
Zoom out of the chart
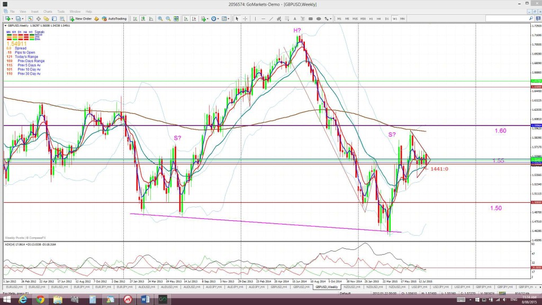point(168,19)
